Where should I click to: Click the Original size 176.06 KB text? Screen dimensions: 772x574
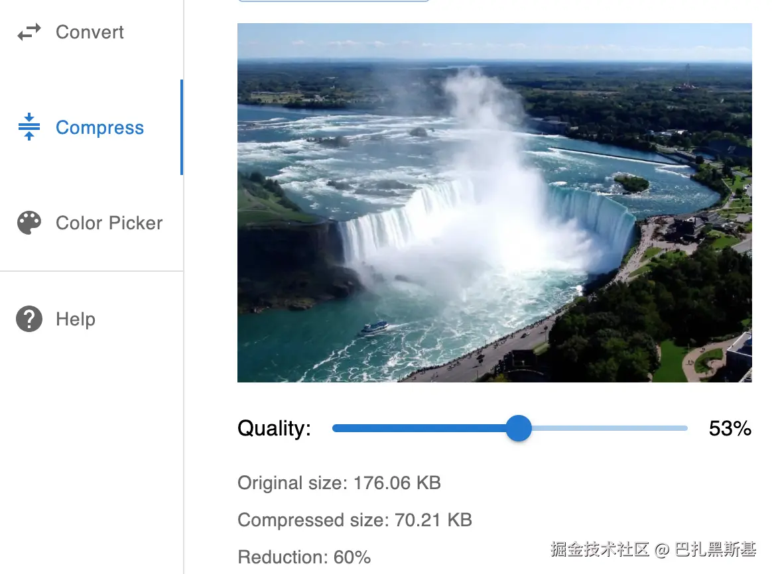click(339, 483)
